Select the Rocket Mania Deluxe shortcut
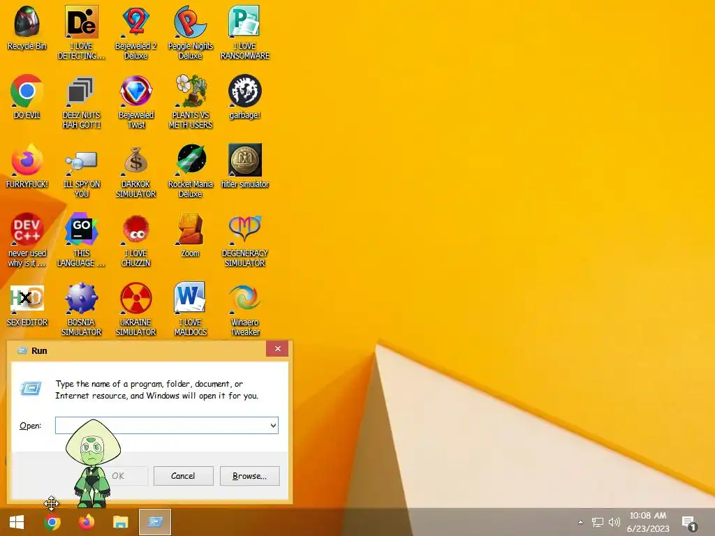The width and height of the screenshot is (715, 536). [x=191, y=172]
